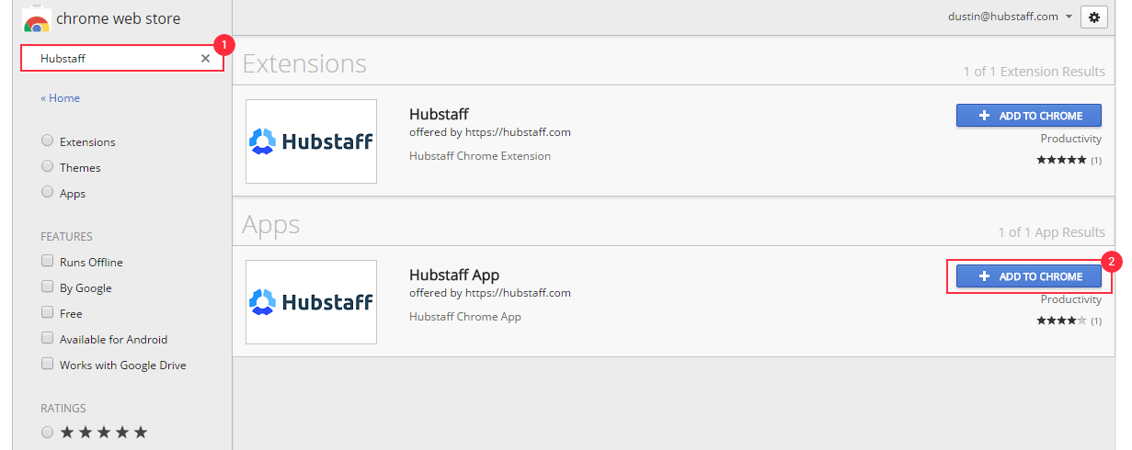Select the Extensions radio filter
Image resolution: width=1132 pixels, height=450 pixels.
coord(47,141)
